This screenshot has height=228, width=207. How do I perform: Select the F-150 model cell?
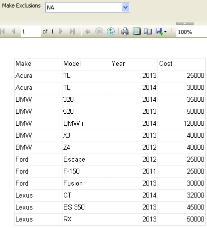(86, 172)
